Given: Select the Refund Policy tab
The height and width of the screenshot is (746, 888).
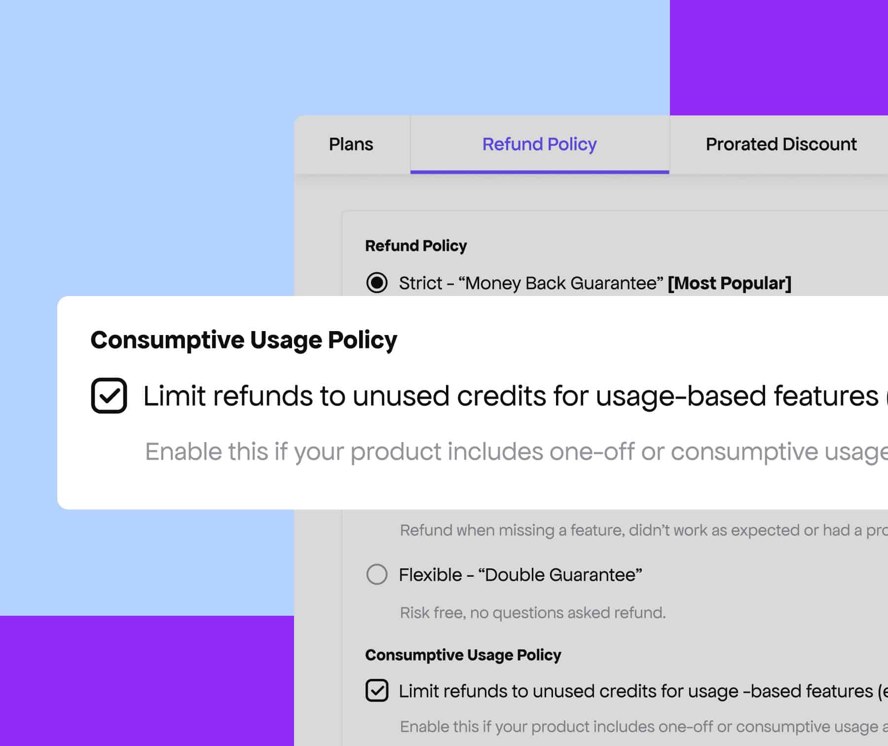Looking at the screenshot, I should click(x=539, y=144).
